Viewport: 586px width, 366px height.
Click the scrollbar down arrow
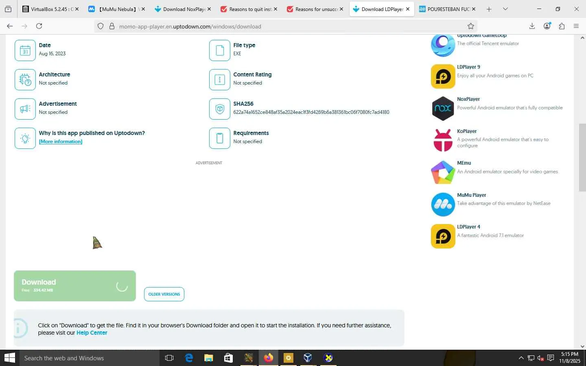coord(582,346)
